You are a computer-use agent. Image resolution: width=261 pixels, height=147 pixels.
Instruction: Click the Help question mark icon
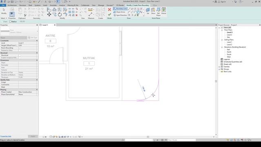240,2
